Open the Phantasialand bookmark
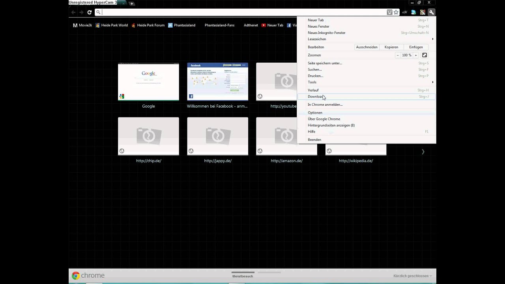 pyautogui.click(x=181, y=25)
